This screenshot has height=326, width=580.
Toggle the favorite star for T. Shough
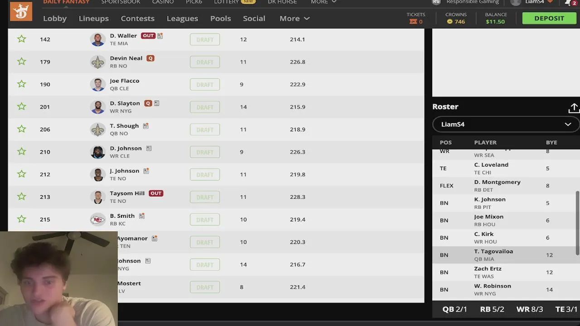(x=21, y=129)
